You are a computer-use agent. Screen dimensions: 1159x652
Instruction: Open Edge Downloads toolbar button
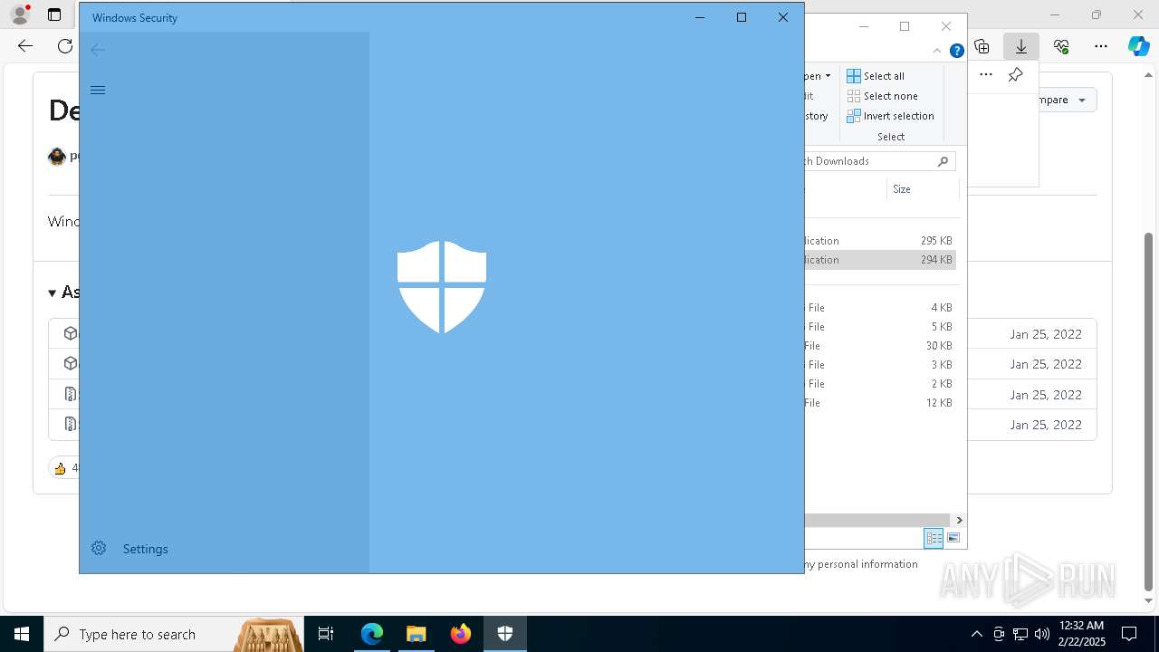[x=1020, y=46]
